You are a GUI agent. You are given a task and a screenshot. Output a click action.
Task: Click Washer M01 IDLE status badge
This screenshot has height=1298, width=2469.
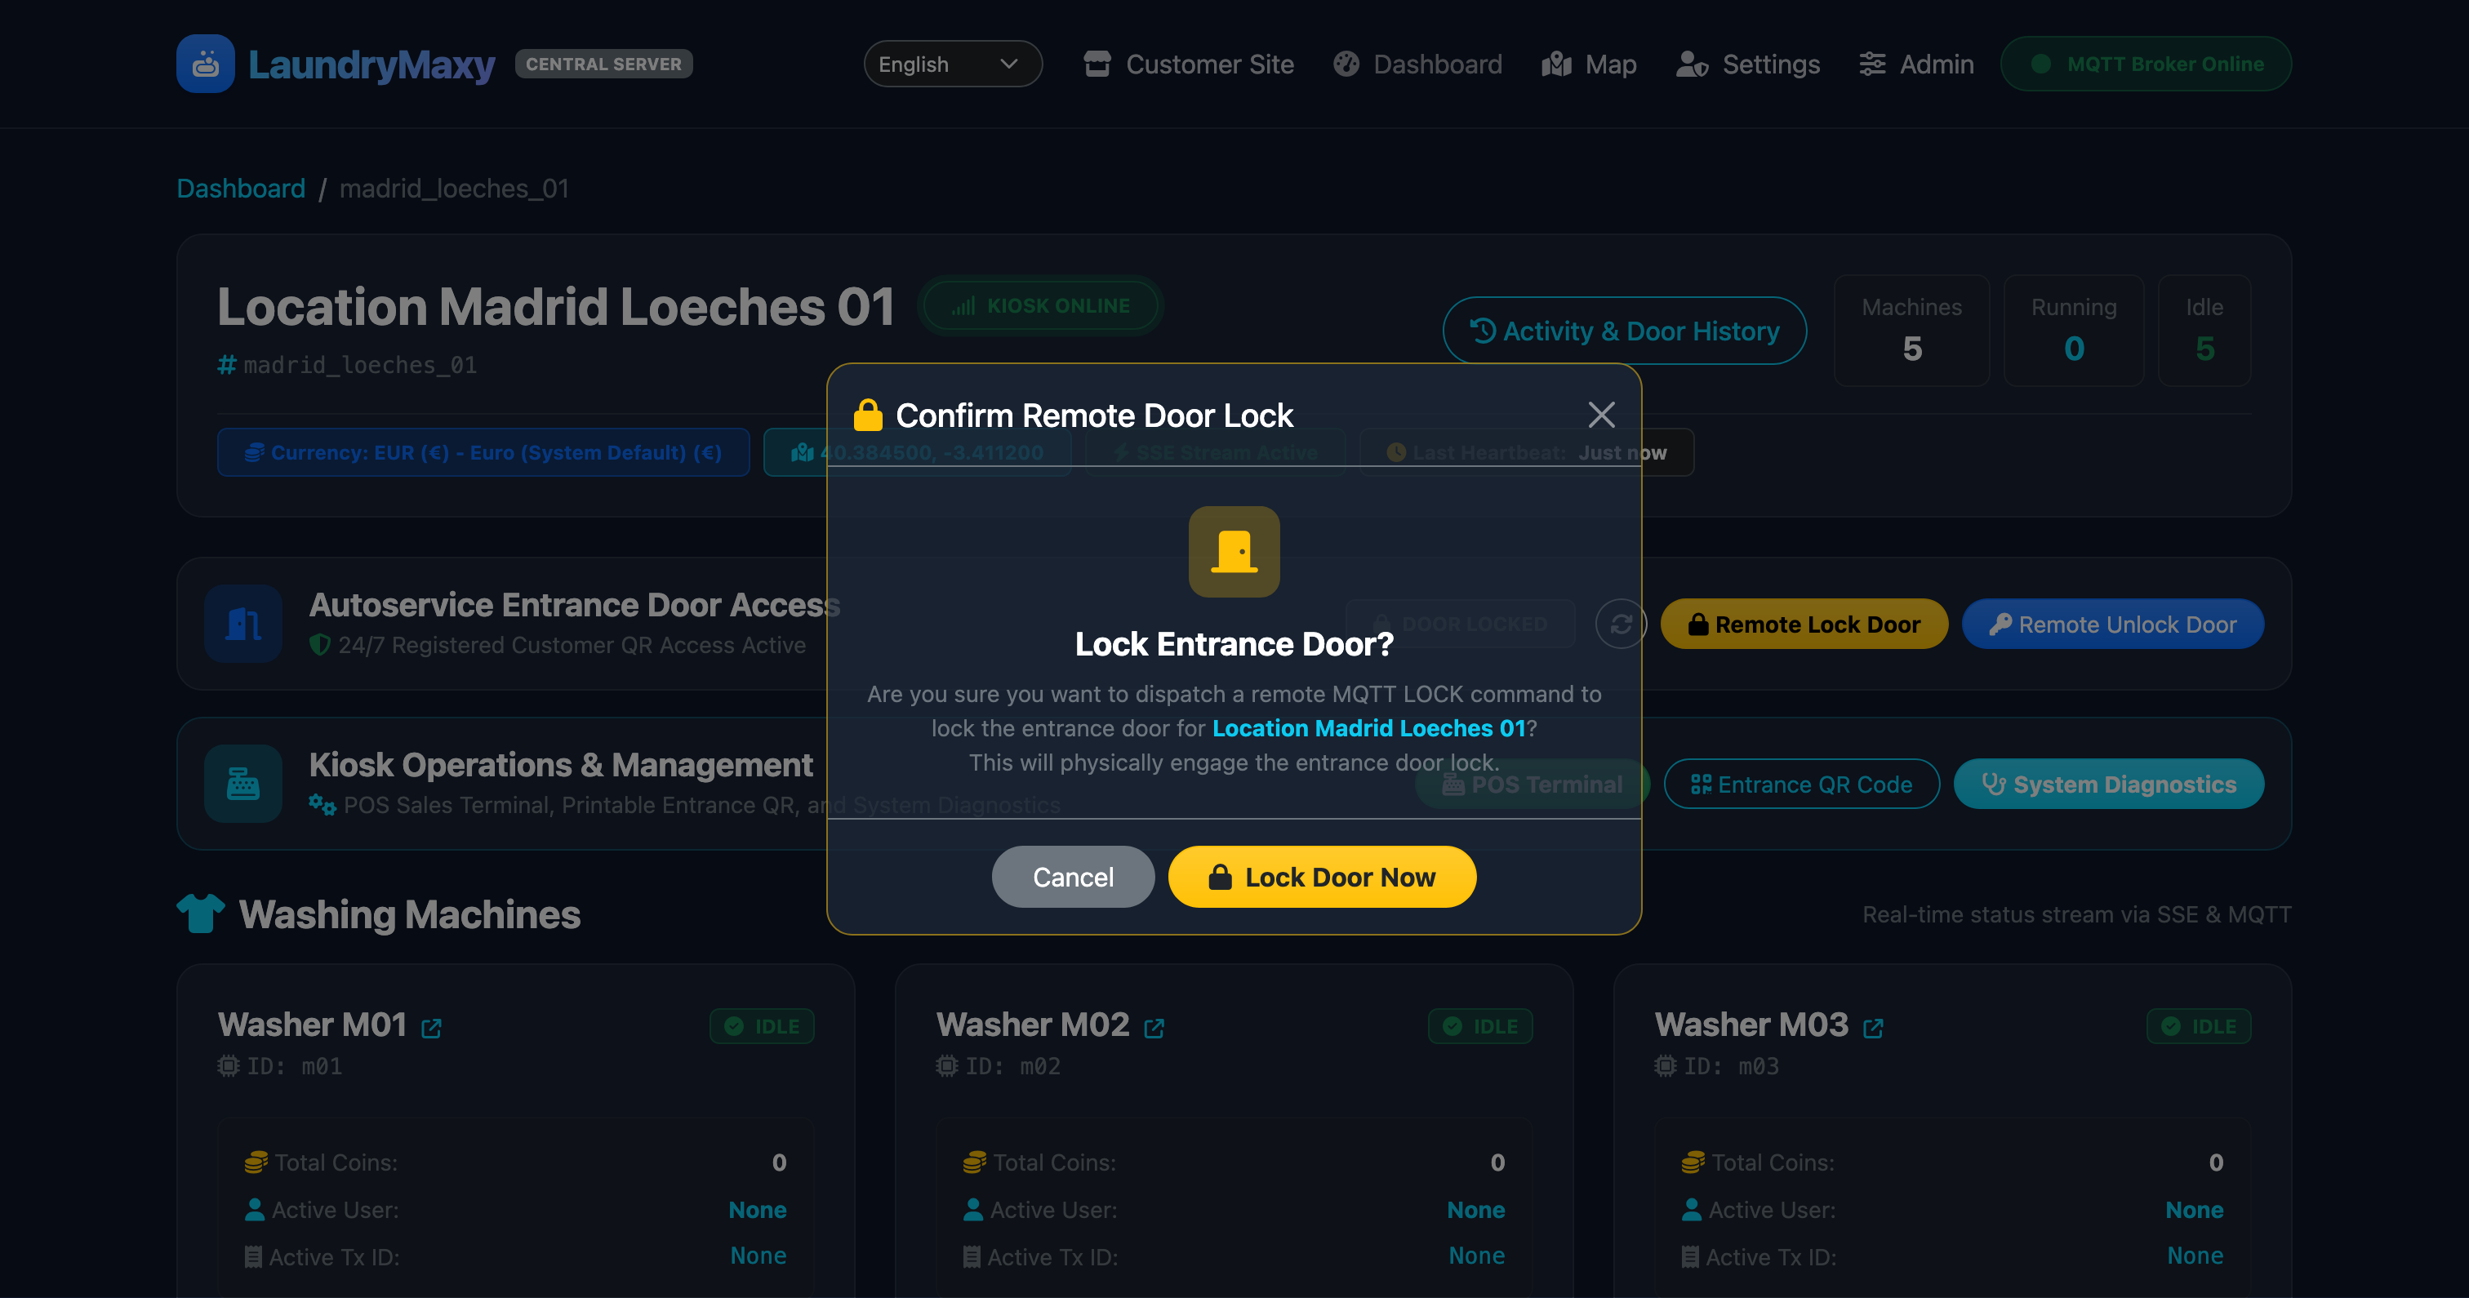click(x=762, y=1027)
